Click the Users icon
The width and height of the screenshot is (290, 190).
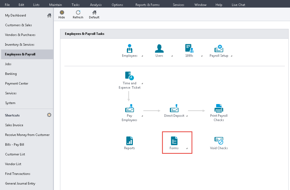[159, 49]
